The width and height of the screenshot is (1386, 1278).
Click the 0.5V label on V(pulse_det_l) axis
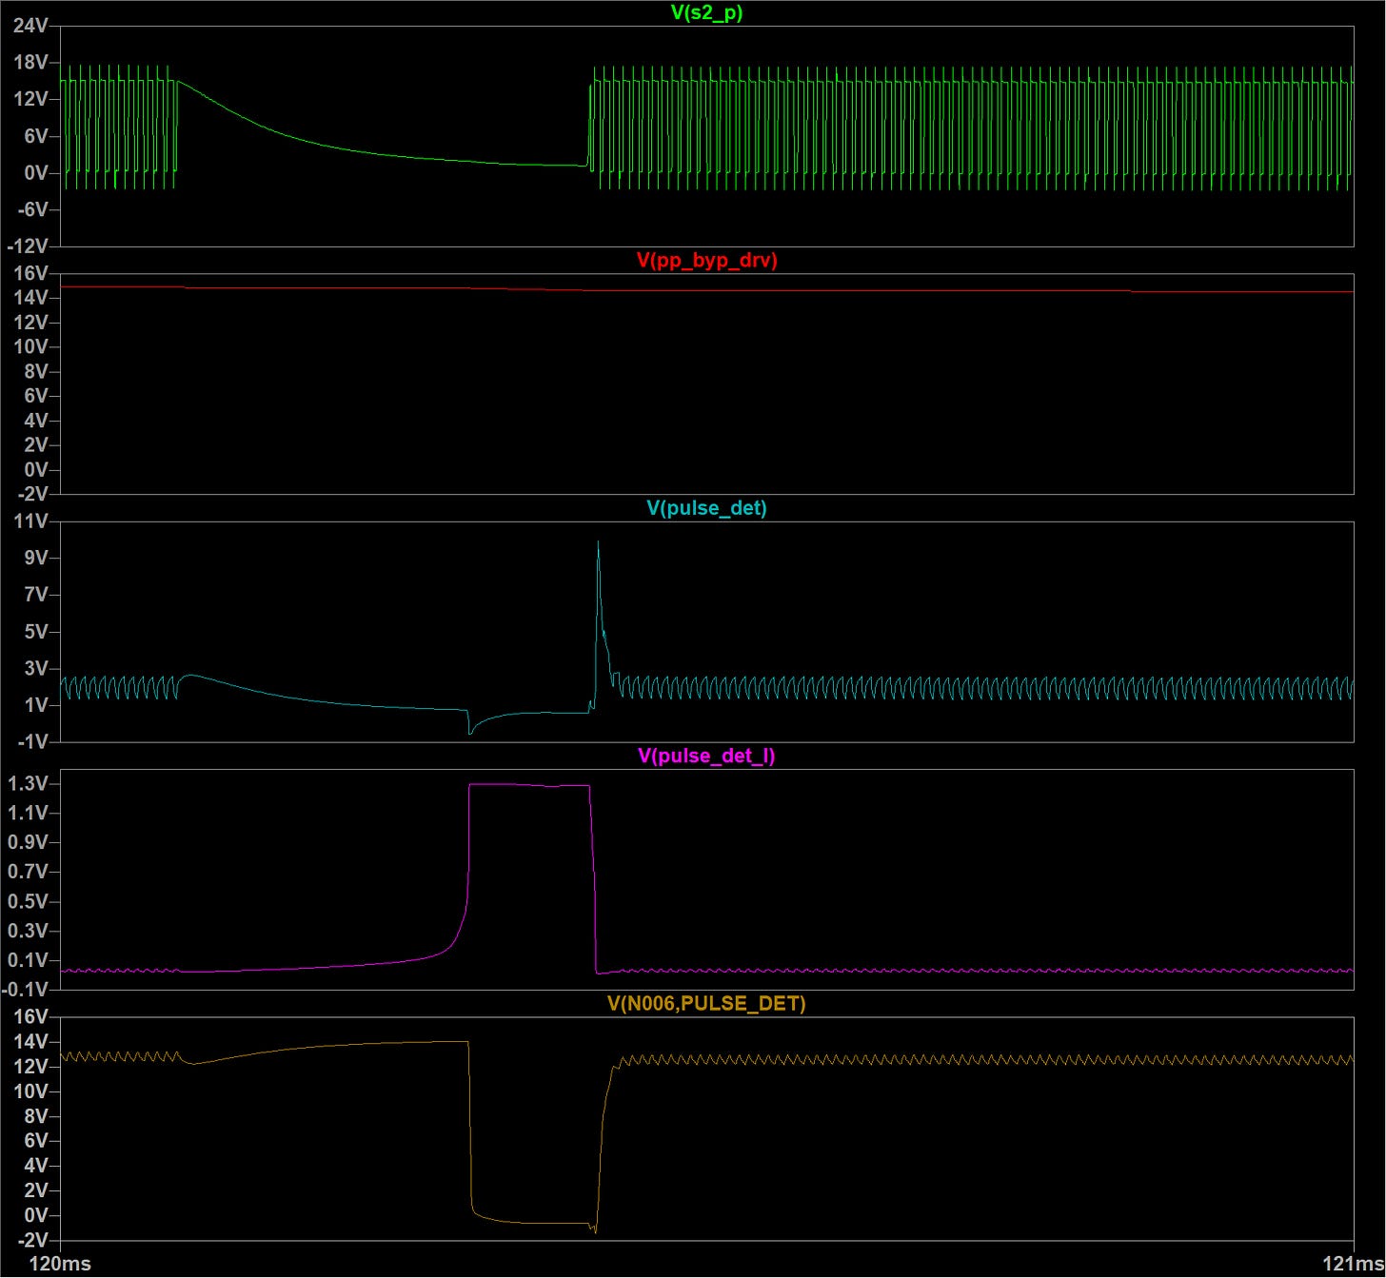[28, 901]
